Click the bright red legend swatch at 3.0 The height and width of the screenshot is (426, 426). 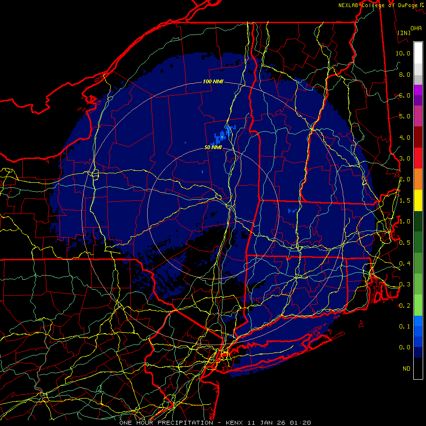418,158
